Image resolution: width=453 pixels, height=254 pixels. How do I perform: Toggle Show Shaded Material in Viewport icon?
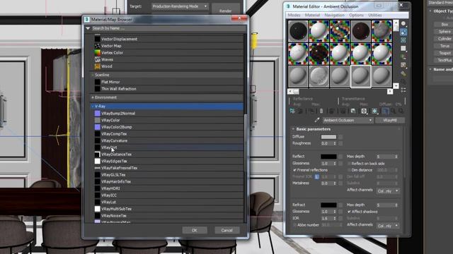click(374, 111)
